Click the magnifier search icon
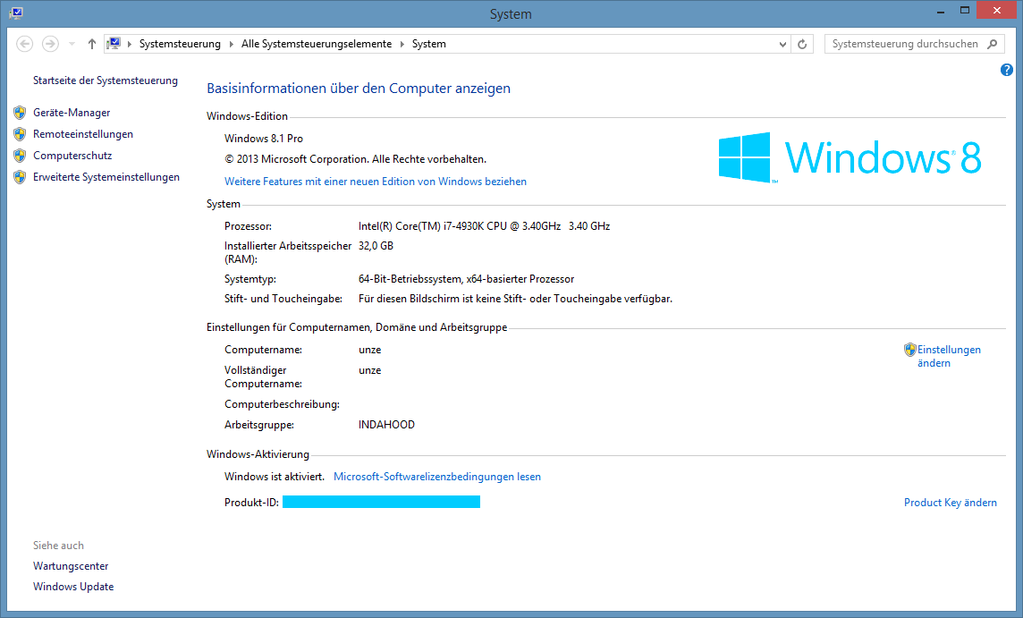 point(993,44)
